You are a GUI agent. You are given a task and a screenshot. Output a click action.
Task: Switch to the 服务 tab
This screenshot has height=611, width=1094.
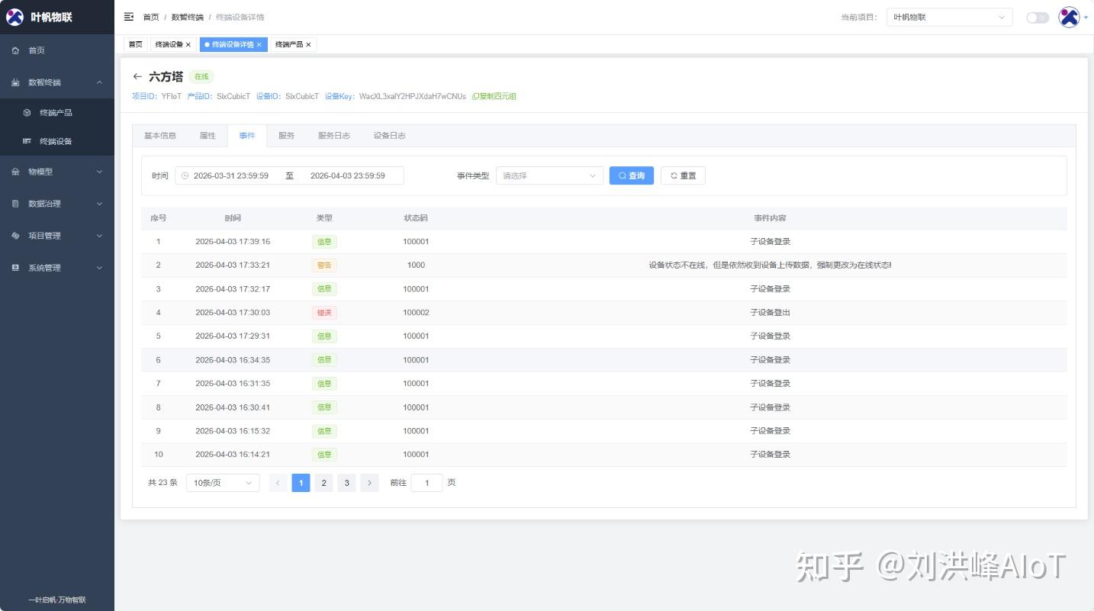point(287,136)
